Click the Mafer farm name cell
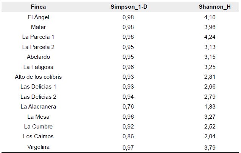 38,27
